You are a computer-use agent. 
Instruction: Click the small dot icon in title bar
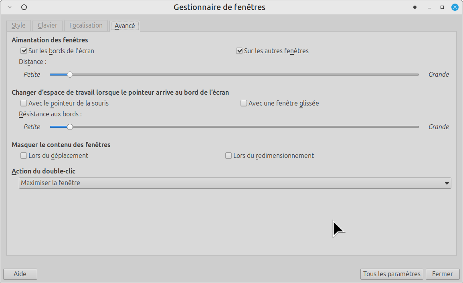tap(415, 7)
